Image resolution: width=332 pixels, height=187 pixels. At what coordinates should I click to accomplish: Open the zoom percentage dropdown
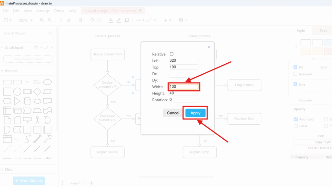pyautogui.click(x=25, y=20)
